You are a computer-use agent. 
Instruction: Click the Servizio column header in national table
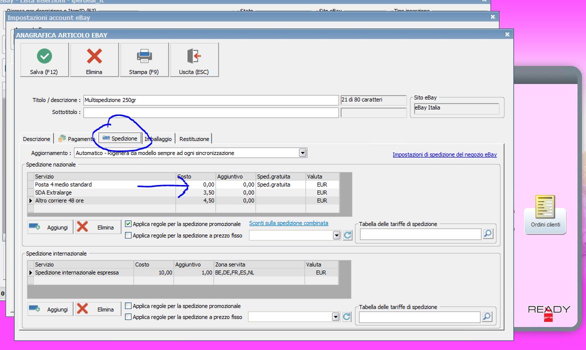104,176
